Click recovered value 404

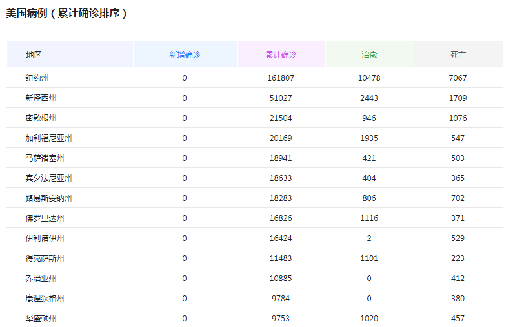(x=369, y=178)
